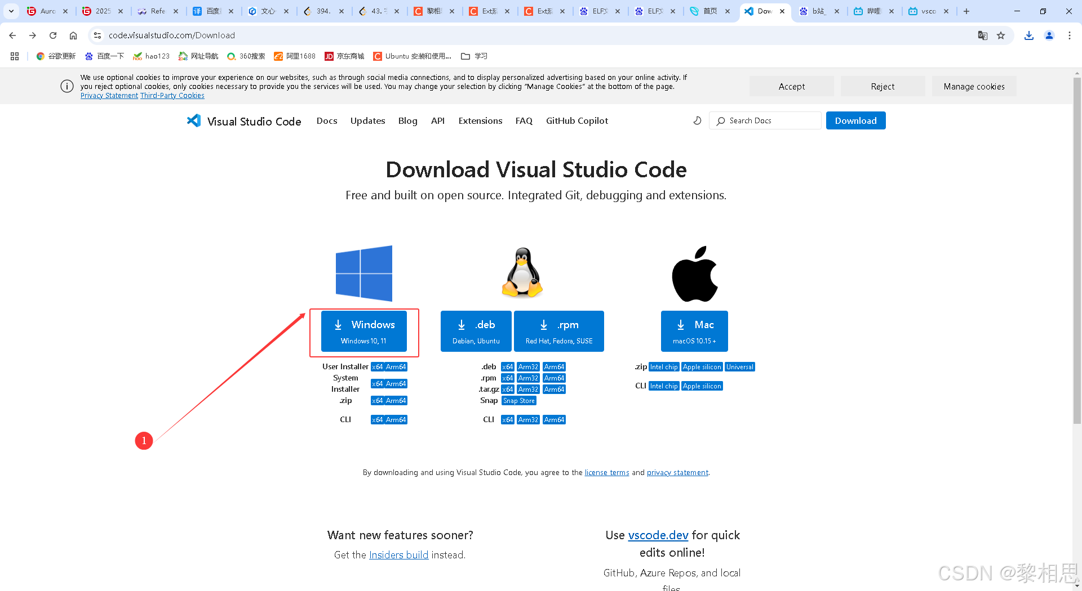Screen dimensions: 1082x591
Task: Switch to the vsco browser tab
Action: pyautogui.click(x=928, y=11)
